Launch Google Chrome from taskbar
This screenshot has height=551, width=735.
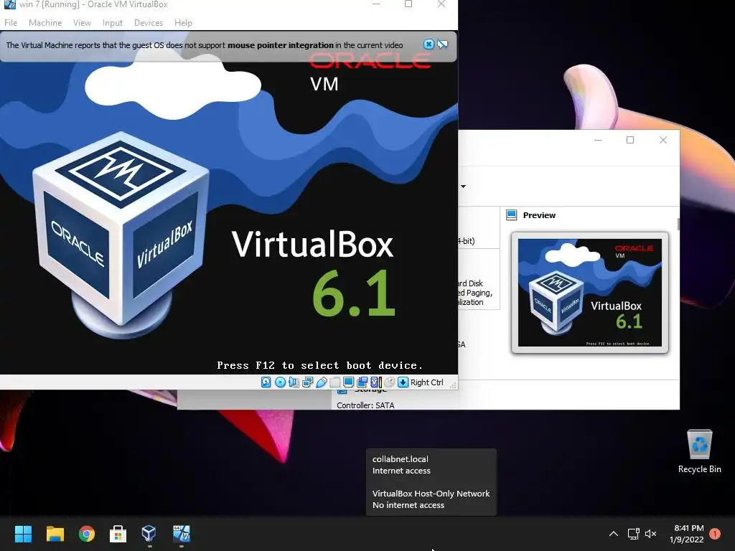87,534
